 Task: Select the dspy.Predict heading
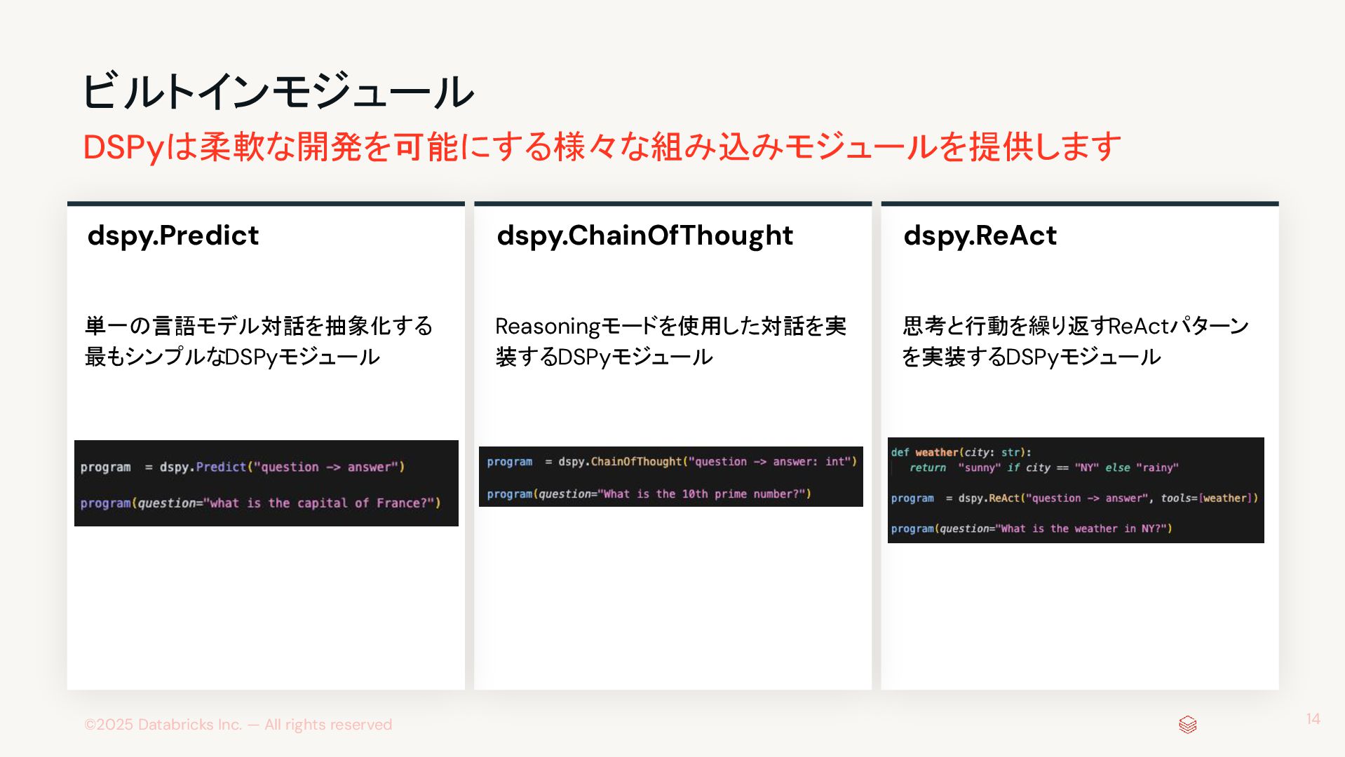tap(173, 236)
